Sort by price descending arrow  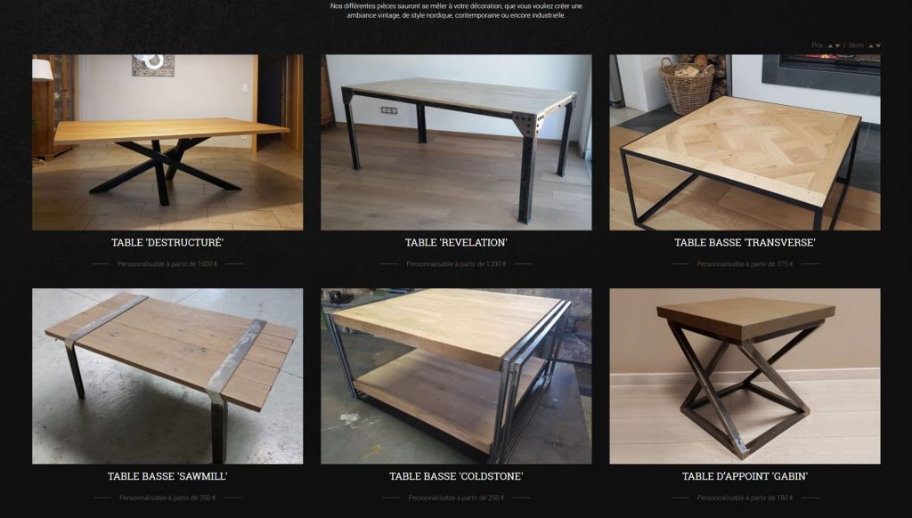[x=837, y=45]
